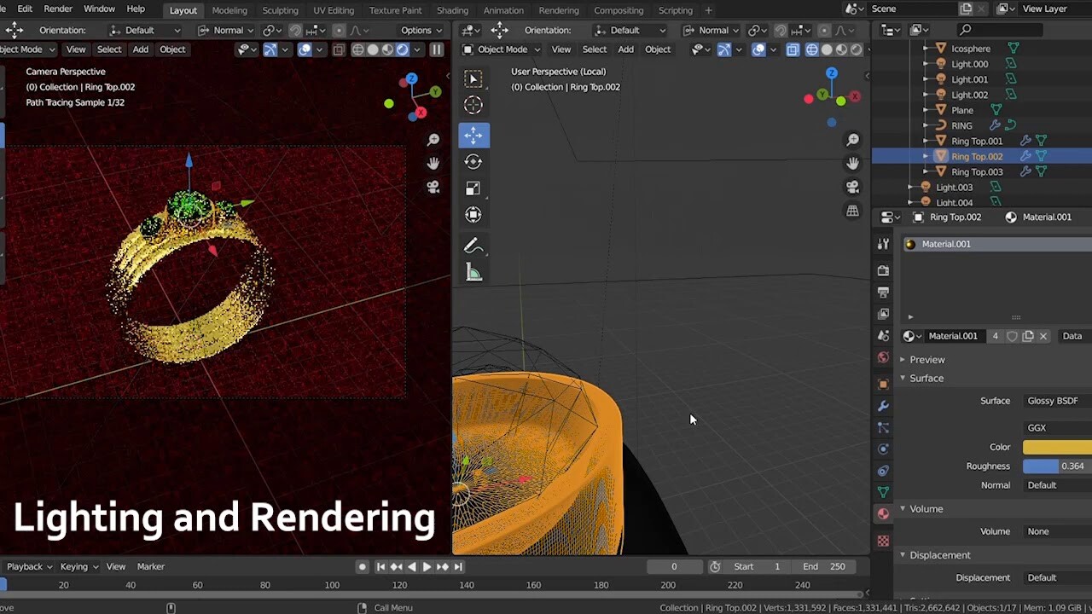This screenshot has height=614, width=1092.
Task: Open the Modifier Properties wrench tab
Action: [883, 406]
